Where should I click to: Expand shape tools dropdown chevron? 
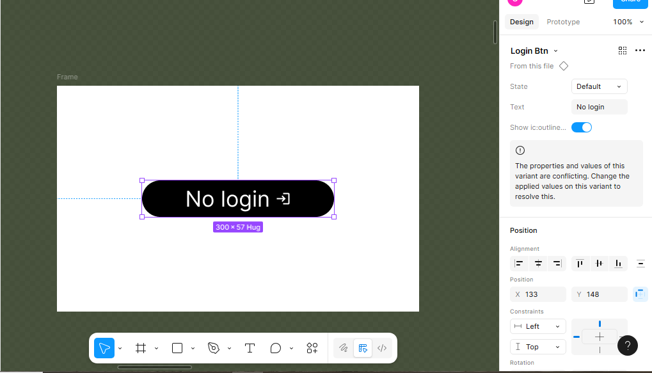point(193,349)
